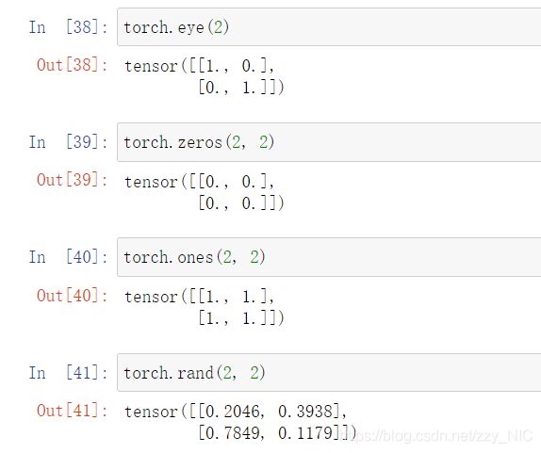This screenshot has height=453, width=541.
Task: Click the random tensor output with 0.2046
Action: pos(240,422)
